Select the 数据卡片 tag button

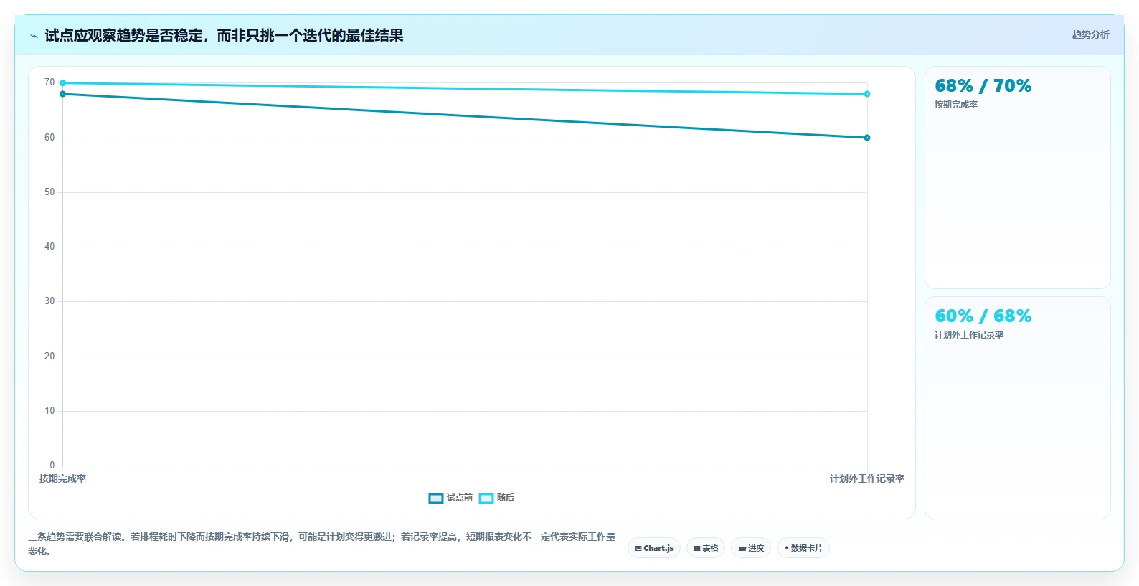pyautogui.click(x=803, y=548)
